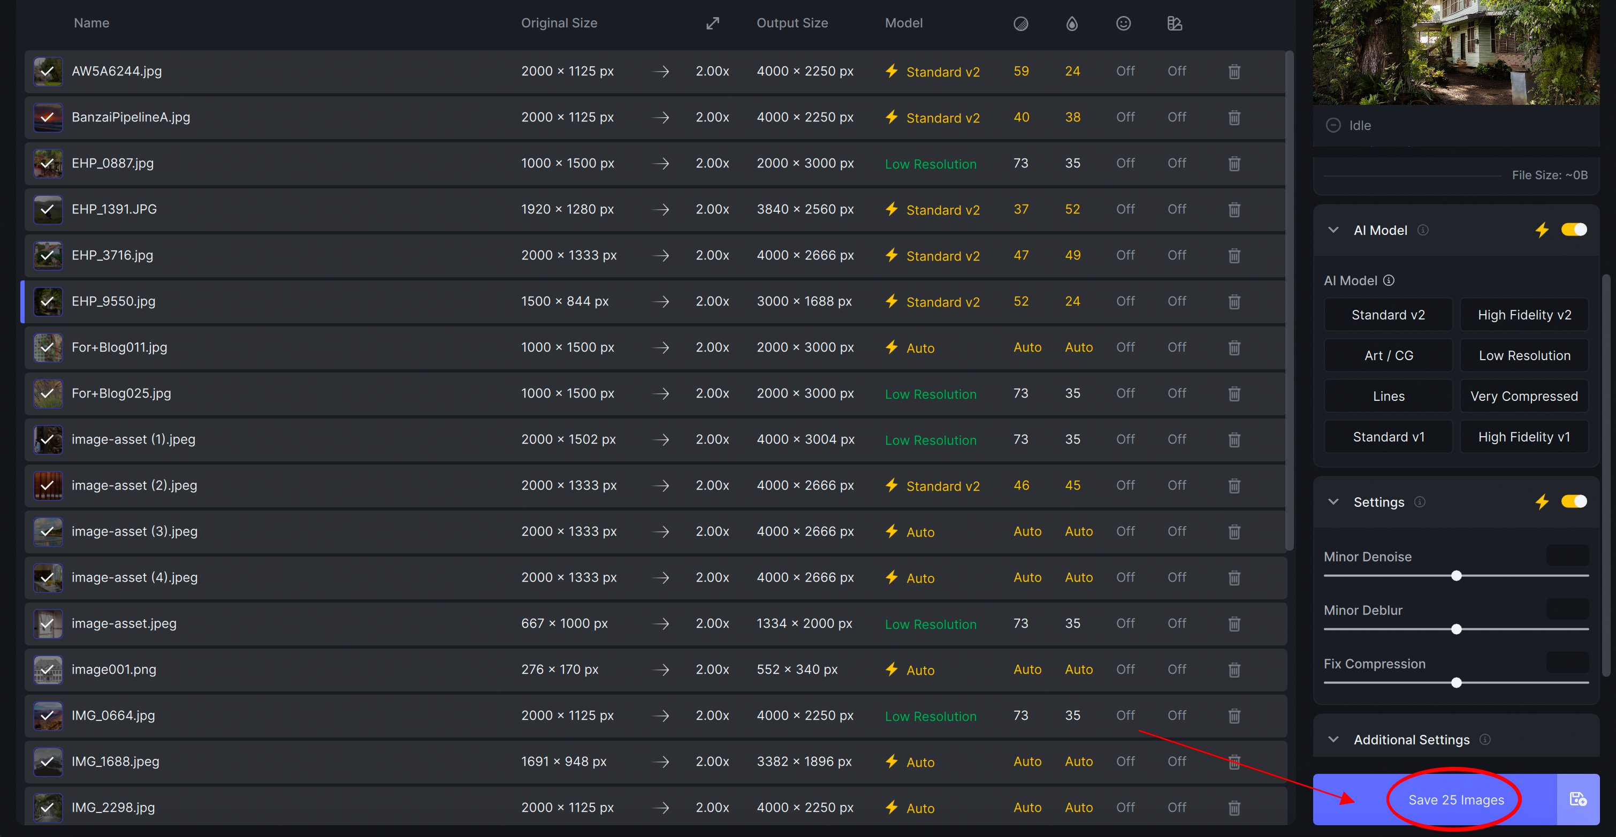Click the noise suppression column header icon
The width and height of the screenshot is (1616, 837).
click(x=1020, y=23)
